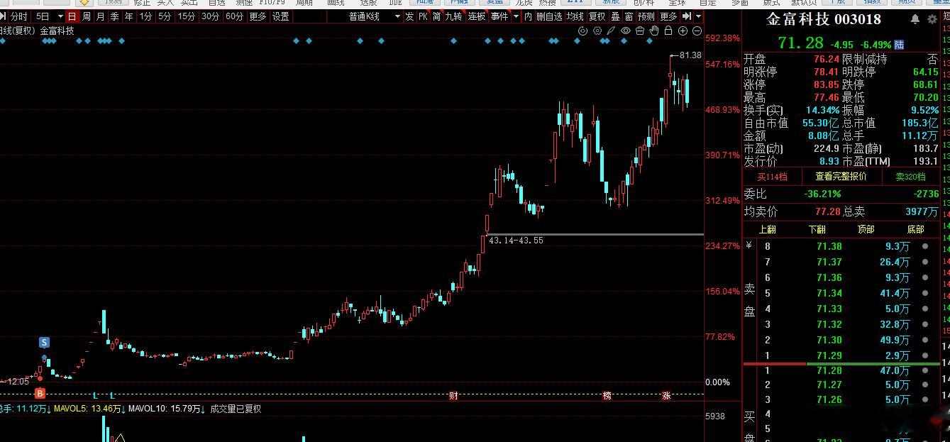
Task: Click the 窗 window button
Action: click(629, 16)
